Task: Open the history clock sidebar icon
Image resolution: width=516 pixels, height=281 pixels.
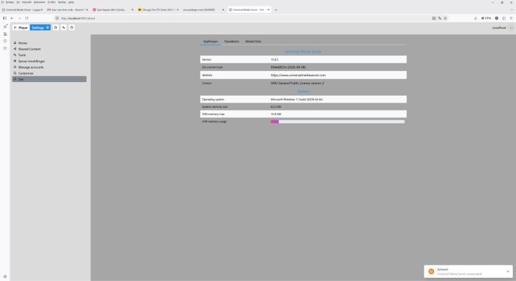Action: point(5,41)
